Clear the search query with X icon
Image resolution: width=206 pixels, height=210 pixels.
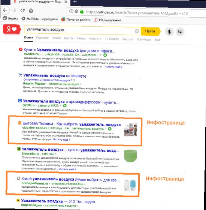point(137,31)
